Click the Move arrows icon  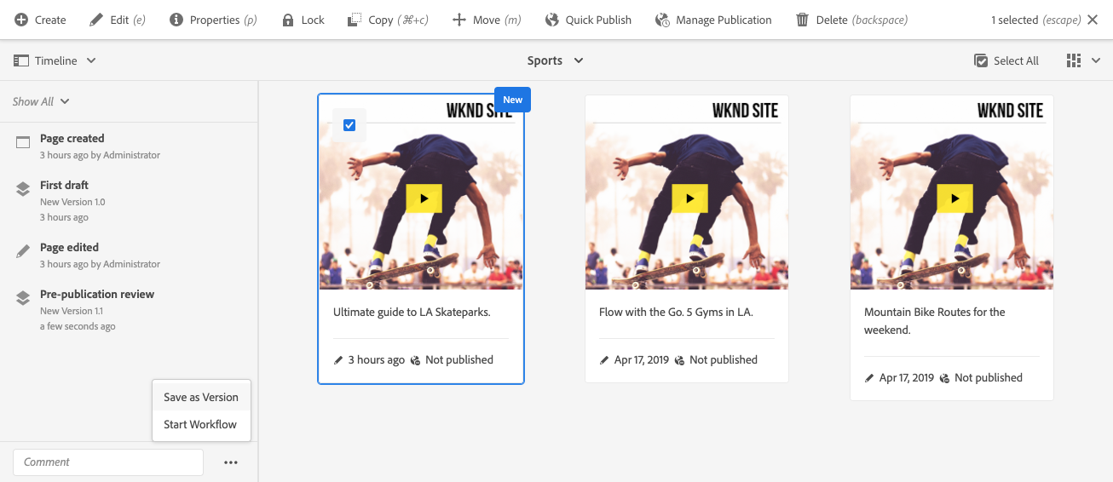[459, 20]
